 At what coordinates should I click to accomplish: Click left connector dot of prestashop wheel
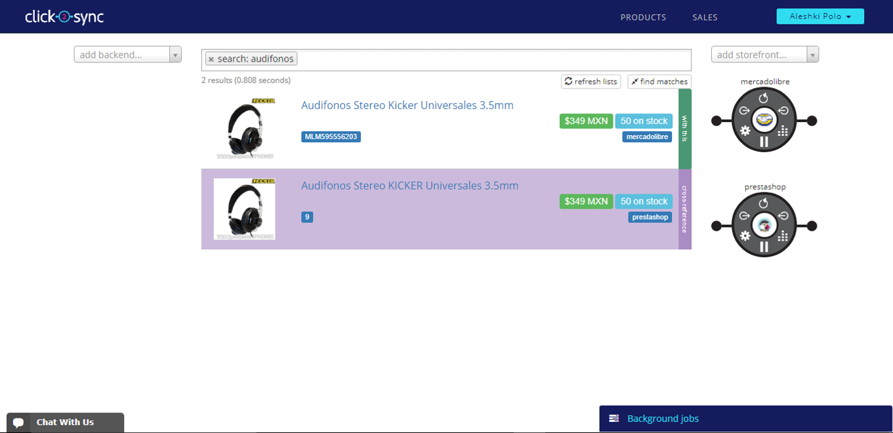tap(716, 226)
